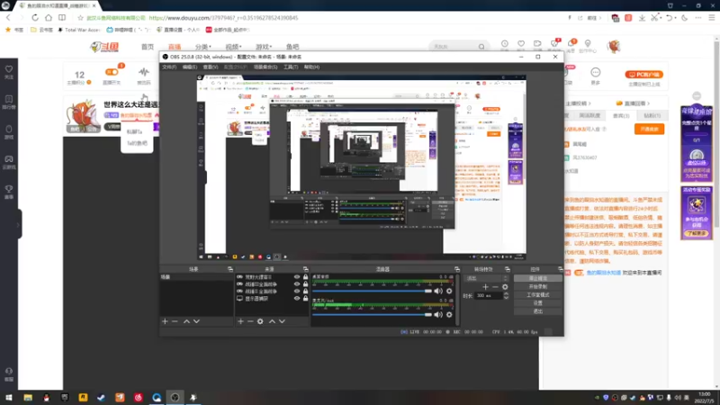Screen dimensions: 720x405
Task: Open OBS 编辑(E) menu
Action: click(x=190, y=67)
